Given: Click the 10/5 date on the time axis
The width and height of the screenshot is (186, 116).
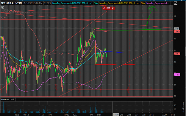Looking at the screenshot, I should [17, 115].
